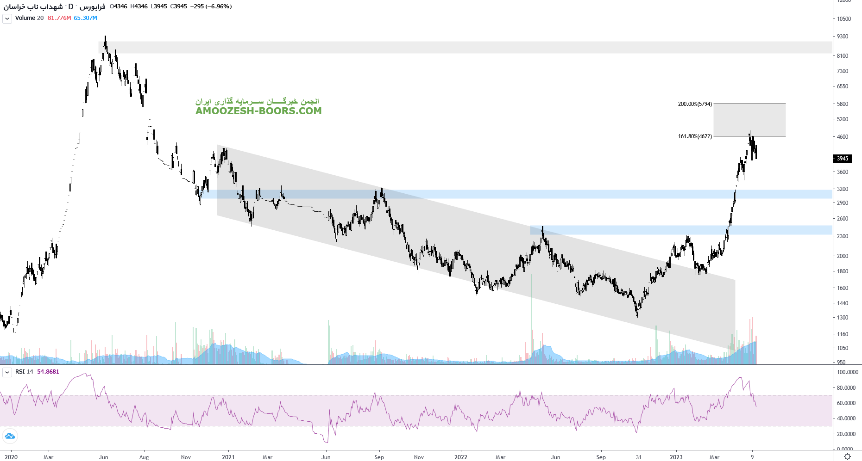The height and width of the screenshot is (461, 862).
Task: Select the gray descending channel drawing
Action: coord(463,240)
